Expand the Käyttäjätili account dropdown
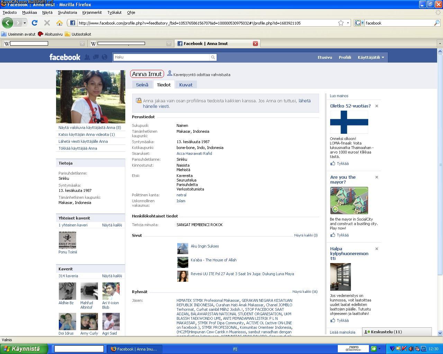Viewport: 443px width, 354px height. click(371, 57)
